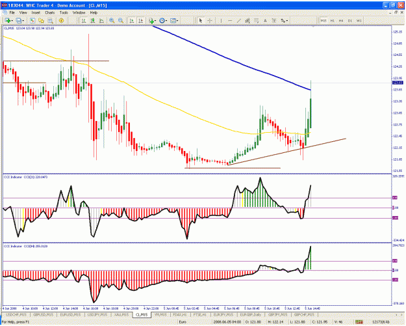Open the File menu
The height and width of the screenshot is (326, 406).
12,12
